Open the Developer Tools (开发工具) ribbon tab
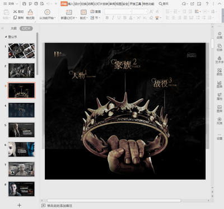The height and width of the screenshot is (209, 224). pyautogui.click(x=136, y=4)
